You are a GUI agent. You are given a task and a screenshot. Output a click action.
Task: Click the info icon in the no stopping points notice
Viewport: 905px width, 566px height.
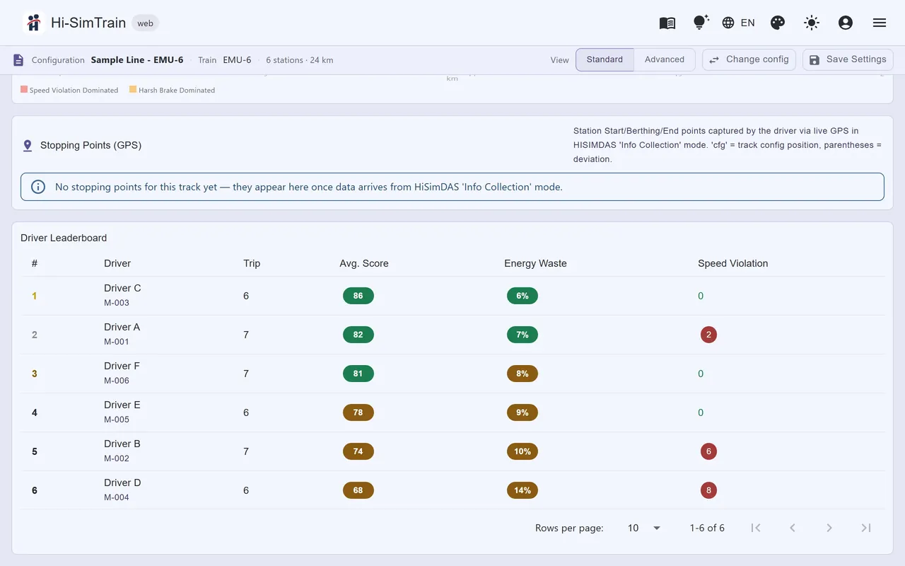point(39,187)
